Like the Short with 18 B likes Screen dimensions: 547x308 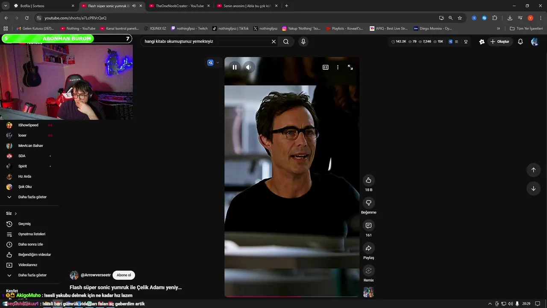click(368, 180)
